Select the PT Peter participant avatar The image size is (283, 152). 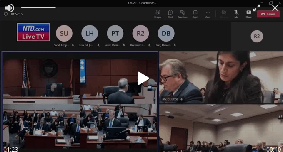click(115, 33)
